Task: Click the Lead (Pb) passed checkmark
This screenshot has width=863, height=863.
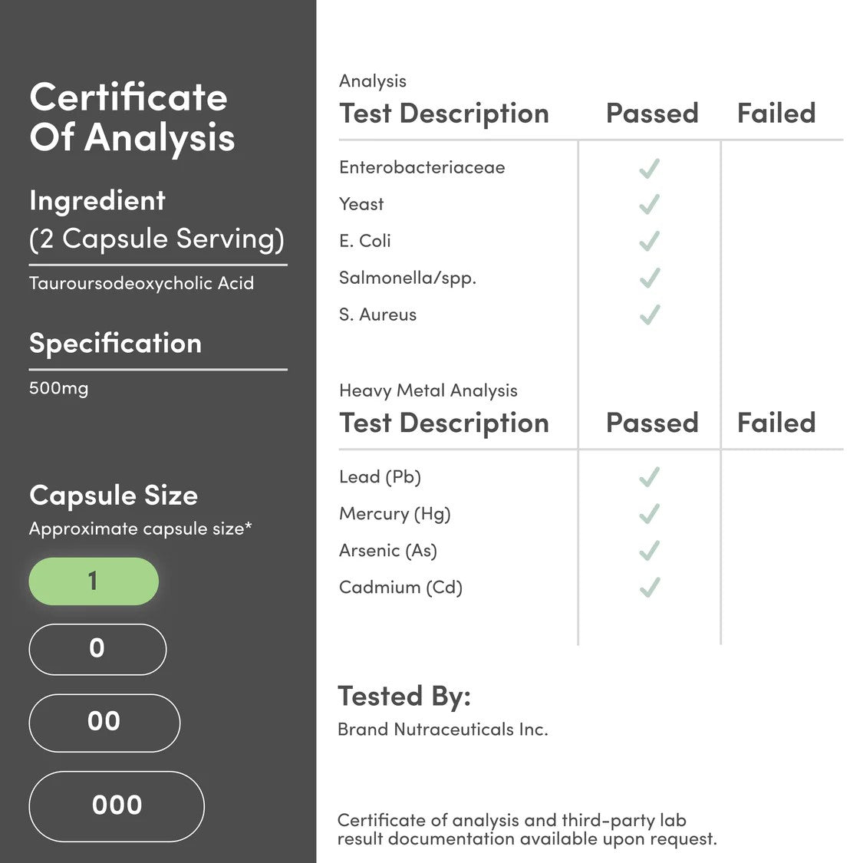Action: pyautogui.click(x=649, y=477)
